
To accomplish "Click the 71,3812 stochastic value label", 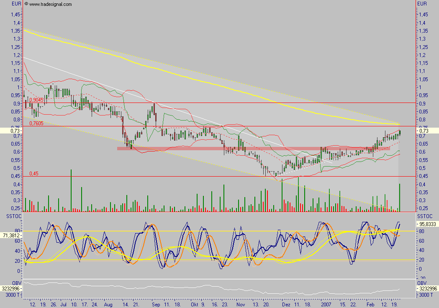I will tap(11, 236).
